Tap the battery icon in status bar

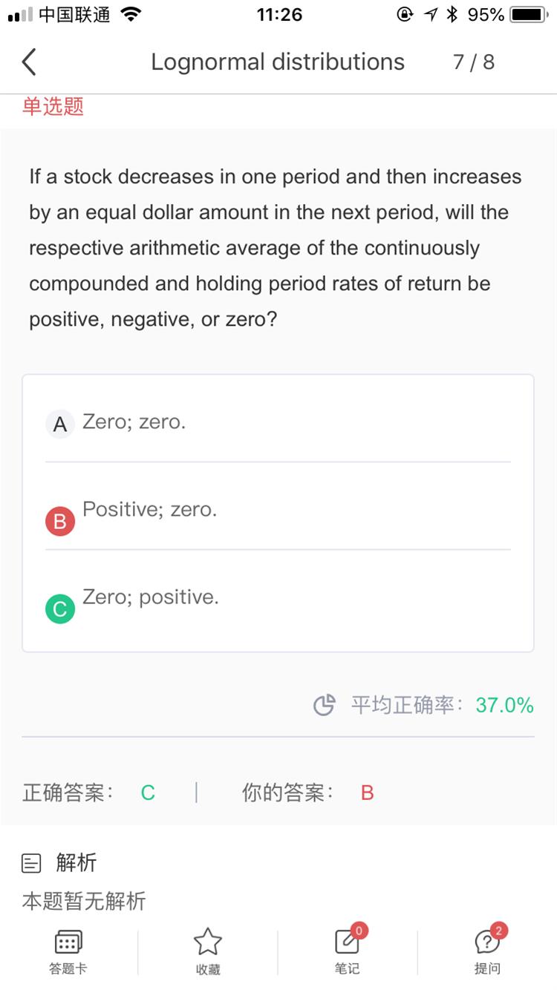click(x=529, y=15)
